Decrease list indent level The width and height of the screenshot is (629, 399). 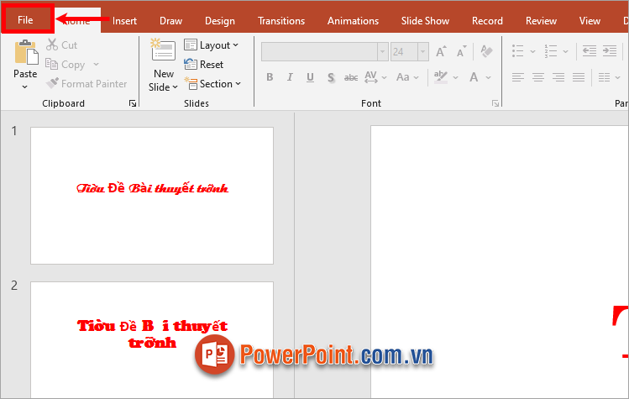[x=590, y=51]
